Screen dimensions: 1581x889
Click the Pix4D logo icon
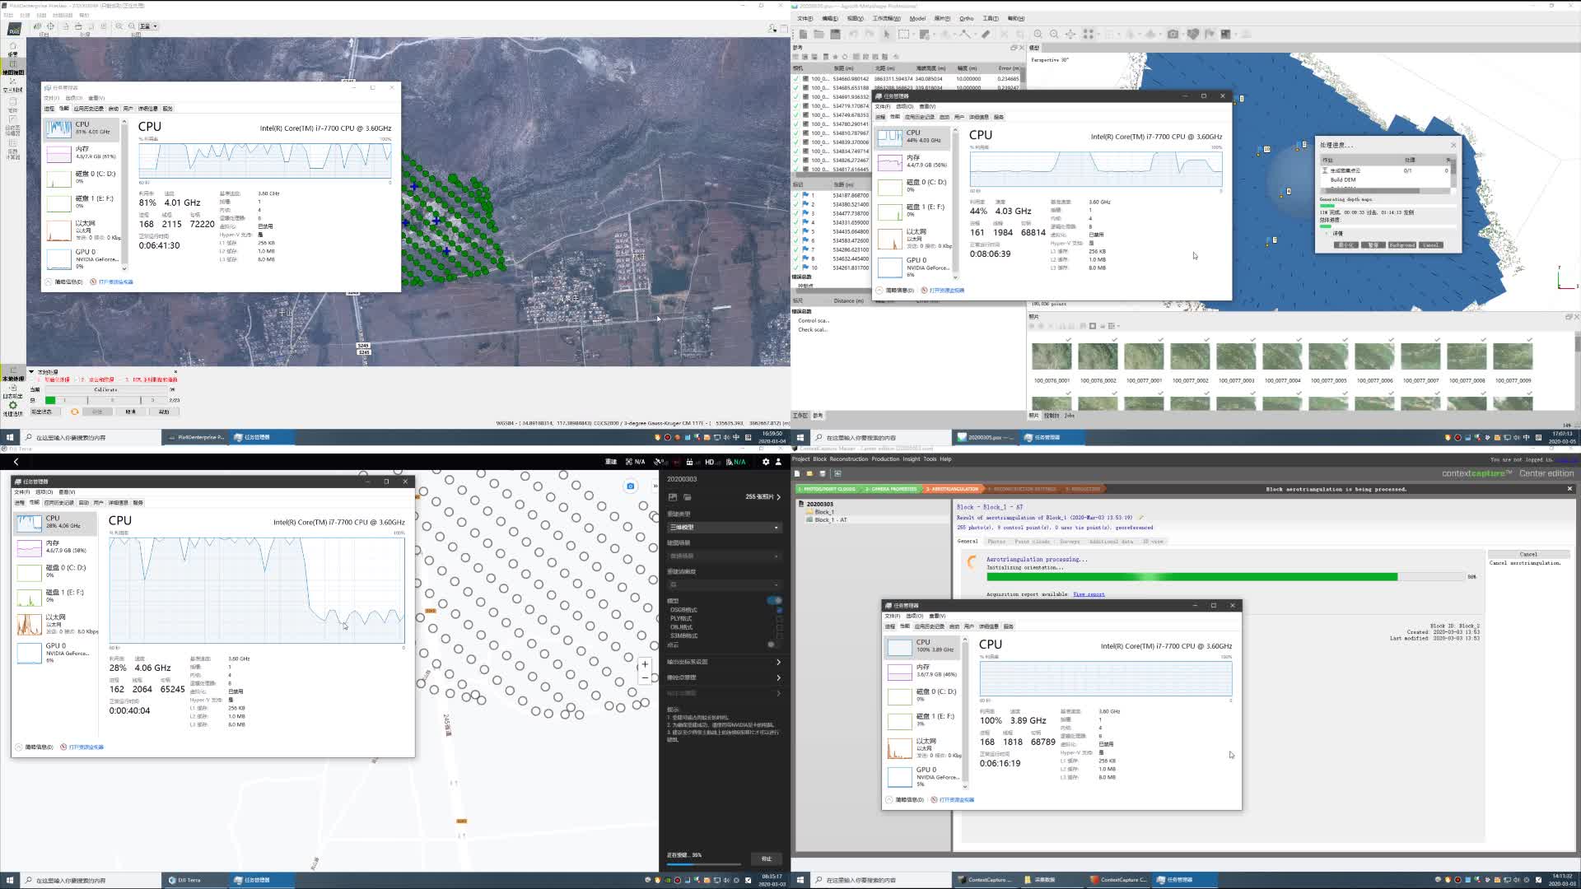(x=14, y=30)
